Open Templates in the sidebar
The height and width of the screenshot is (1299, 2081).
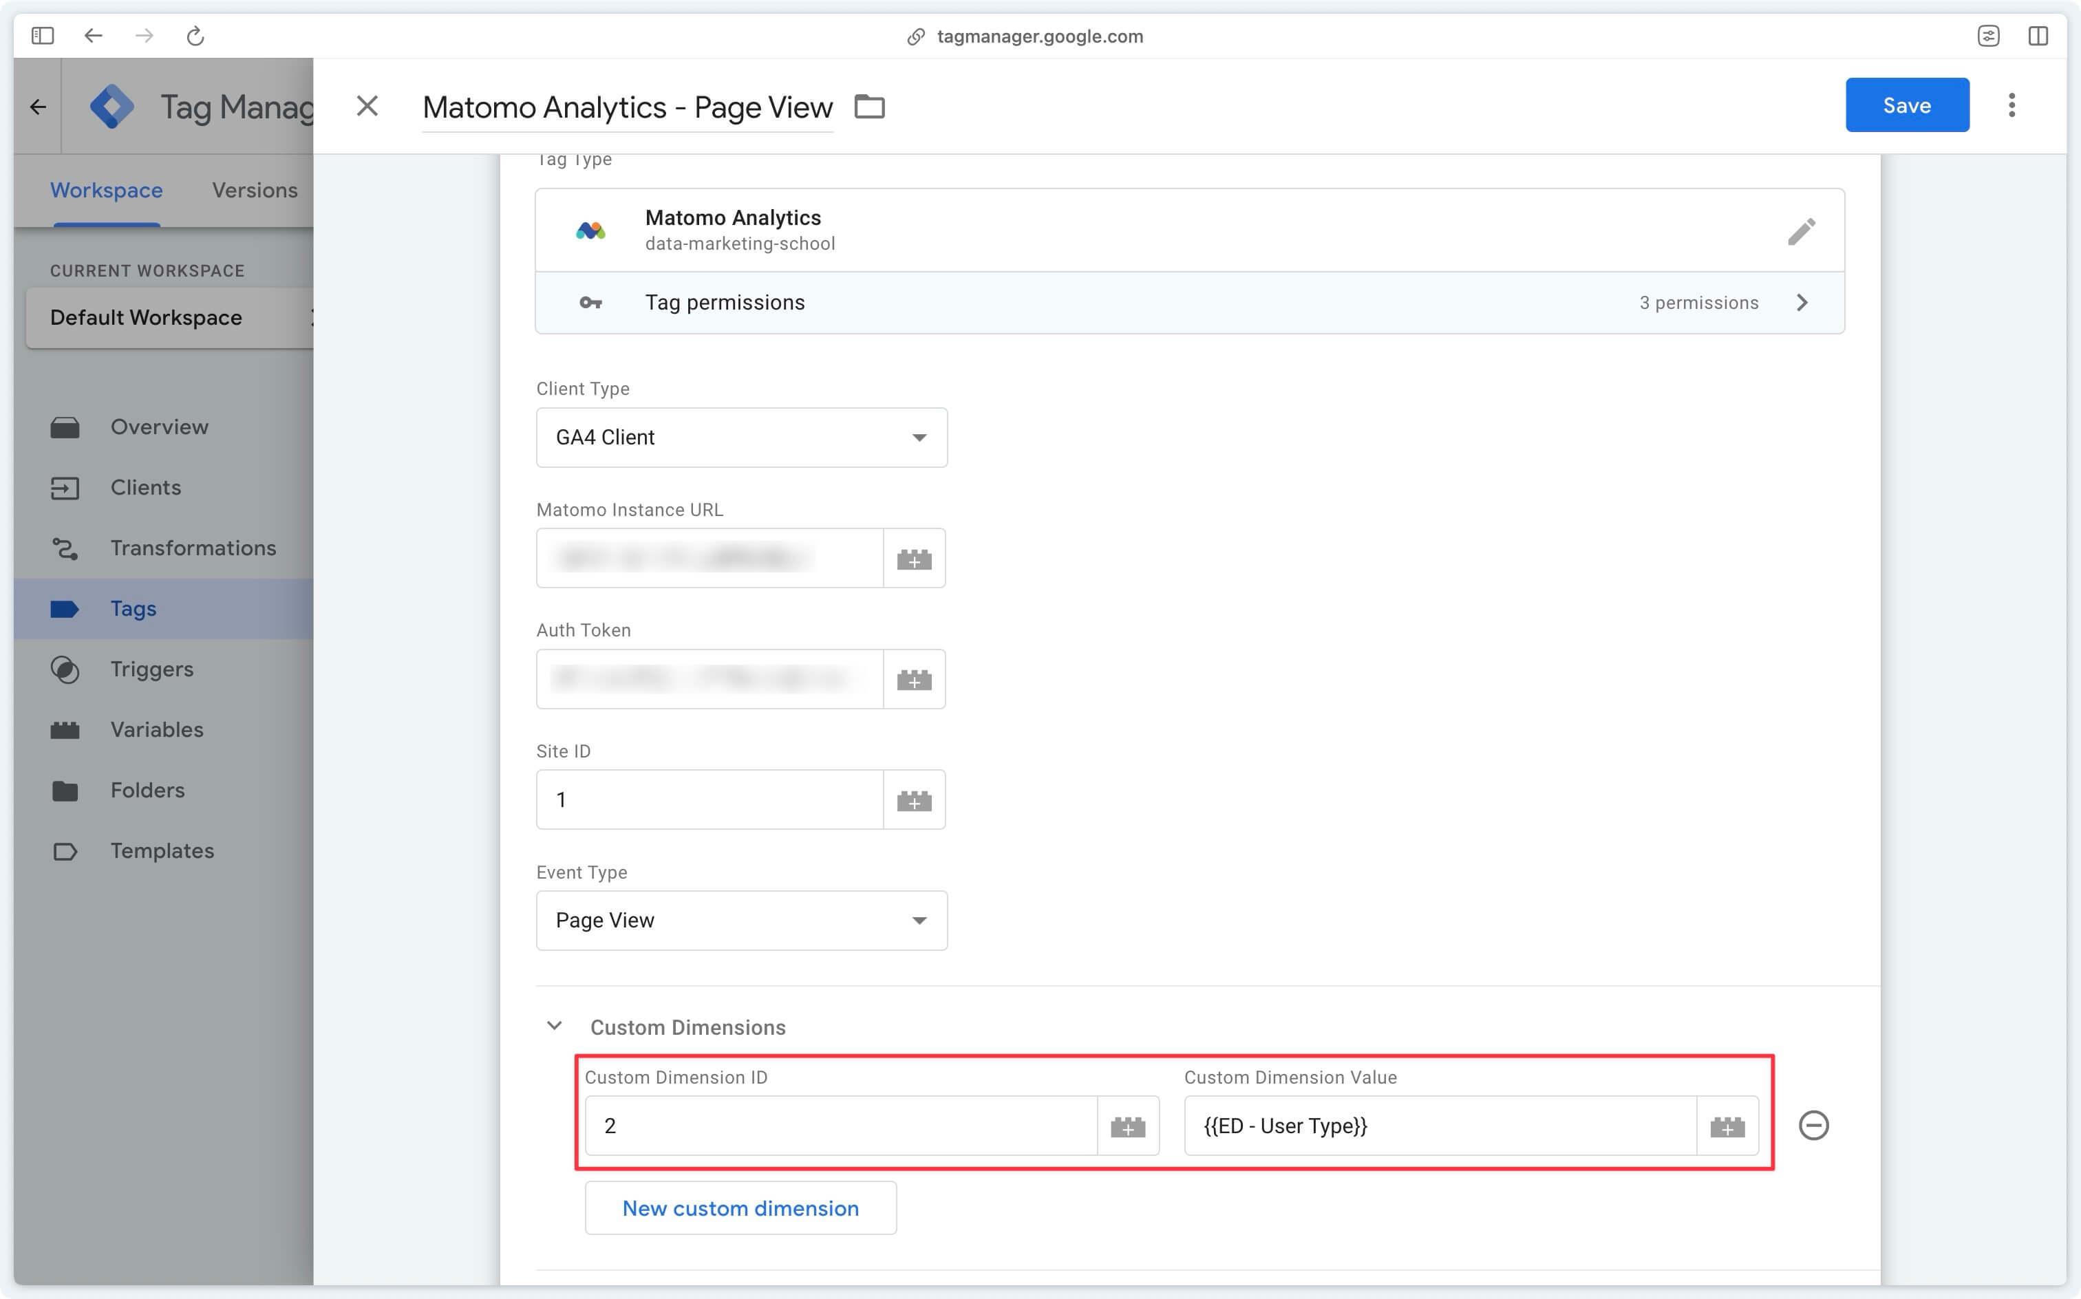pyautogui.click(x=163, y=850)
